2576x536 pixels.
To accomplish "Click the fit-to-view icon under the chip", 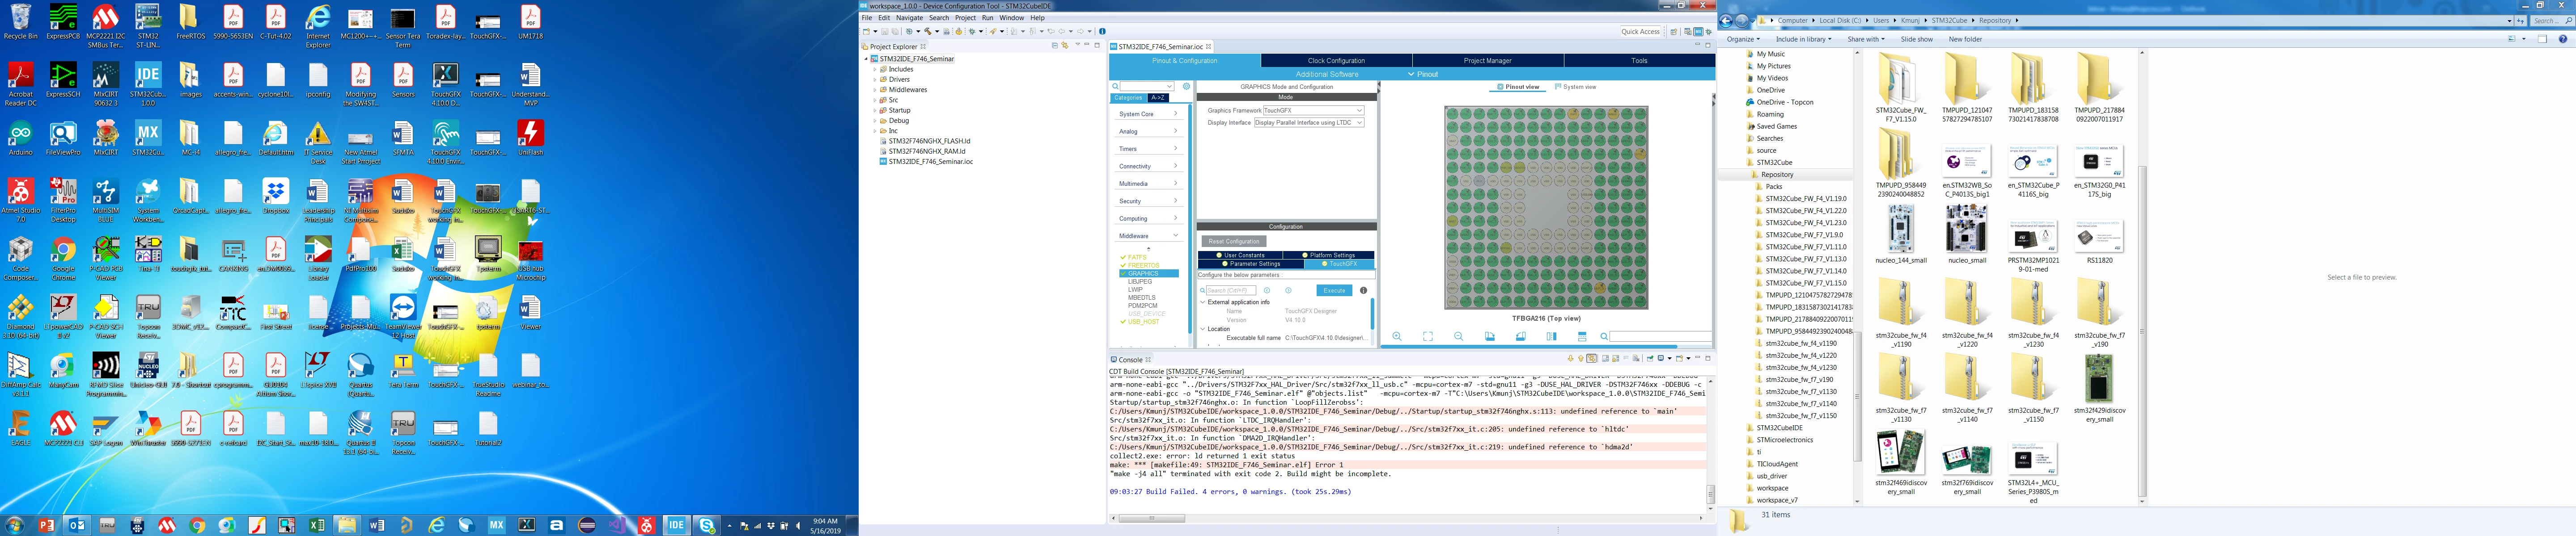I will click(x=1427, y=336).
